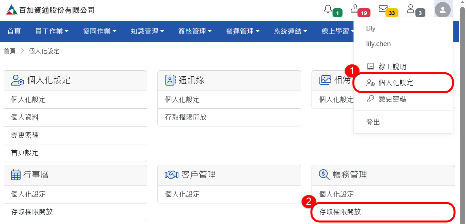Viewport: 466px width, 224px height.
Task: Click lily.chen in the user menu
Action: 378,44
